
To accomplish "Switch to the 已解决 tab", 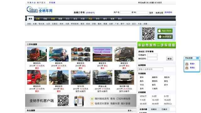I will pos(164,109).
